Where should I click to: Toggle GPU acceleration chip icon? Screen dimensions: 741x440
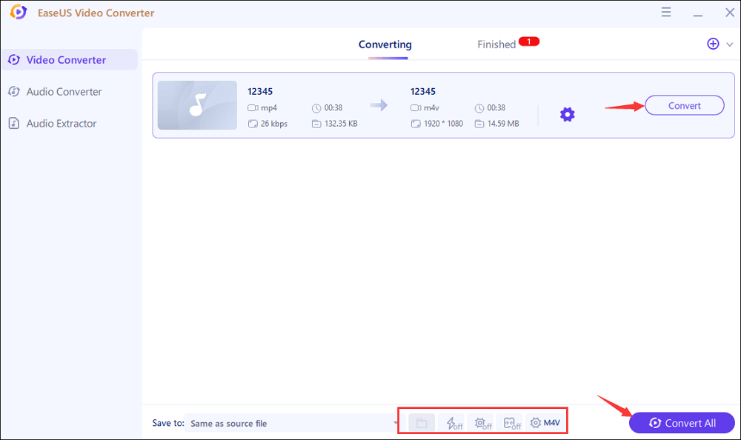481,423
